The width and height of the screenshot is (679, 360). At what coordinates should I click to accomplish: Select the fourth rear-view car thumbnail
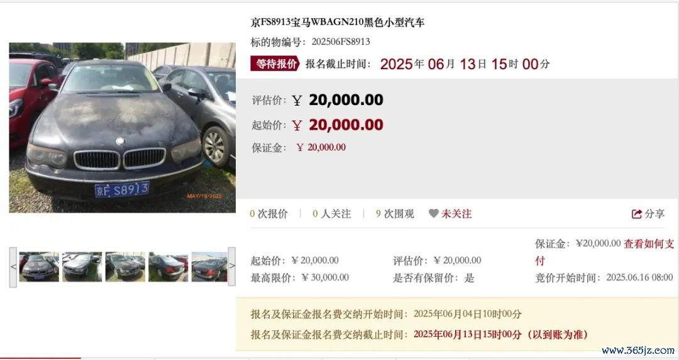[168, 267]
